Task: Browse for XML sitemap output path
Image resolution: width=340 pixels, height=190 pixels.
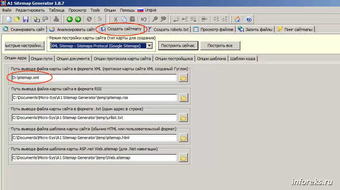Action: tap(183, 78)
